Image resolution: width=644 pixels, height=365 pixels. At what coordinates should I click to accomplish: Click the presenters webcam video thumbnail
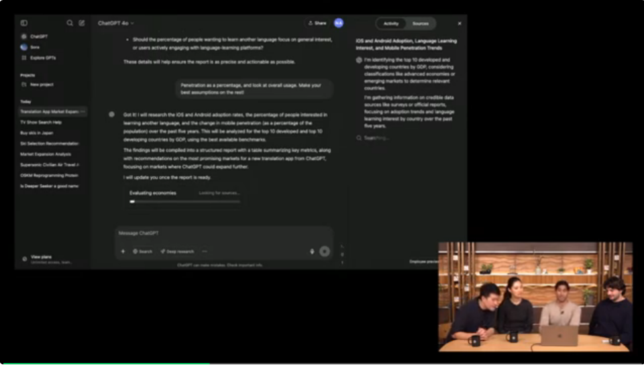point(535,297)
